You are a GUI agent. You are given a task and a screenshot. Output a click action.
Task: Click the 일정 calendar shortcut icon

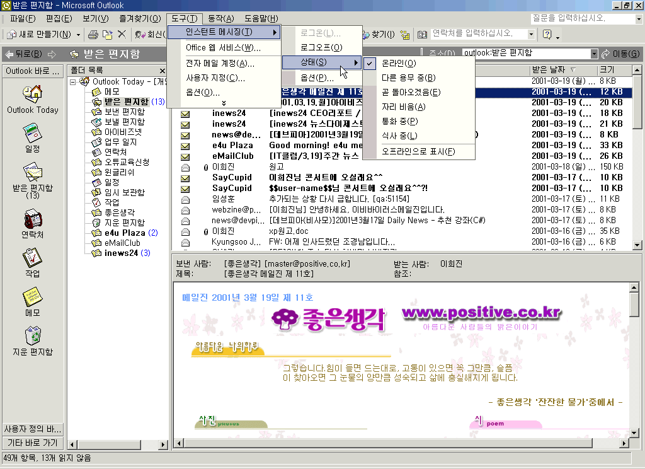pos(32,134)
